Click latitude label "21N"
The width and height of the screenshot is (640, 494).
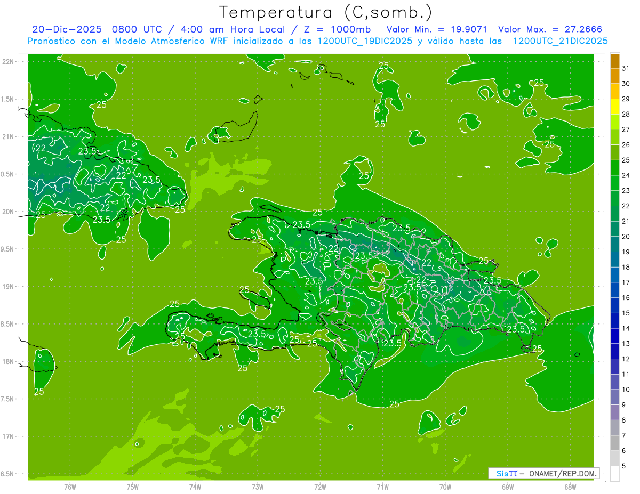point(9,136)
